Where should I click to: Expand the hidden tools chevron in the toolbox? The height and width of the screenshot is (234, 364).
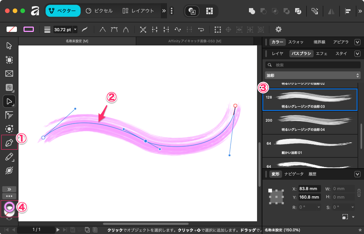pyautogui.click(x=9, y=189)
